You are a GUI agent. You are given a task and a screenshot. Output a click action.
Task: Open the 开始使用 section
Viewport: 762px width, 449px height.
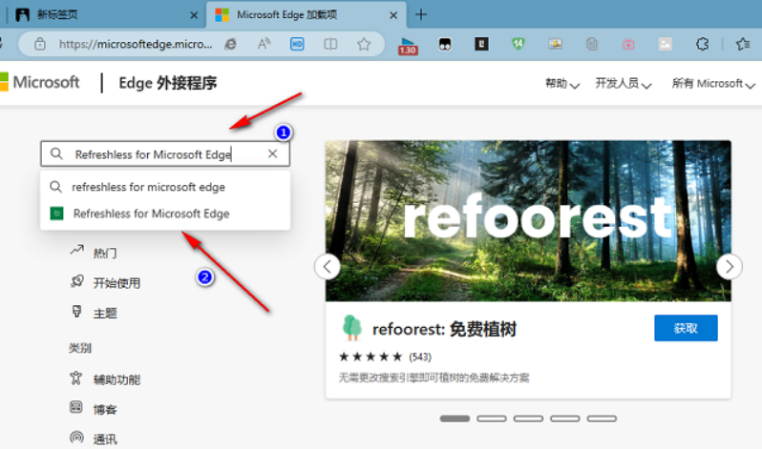tap(116, 283)
